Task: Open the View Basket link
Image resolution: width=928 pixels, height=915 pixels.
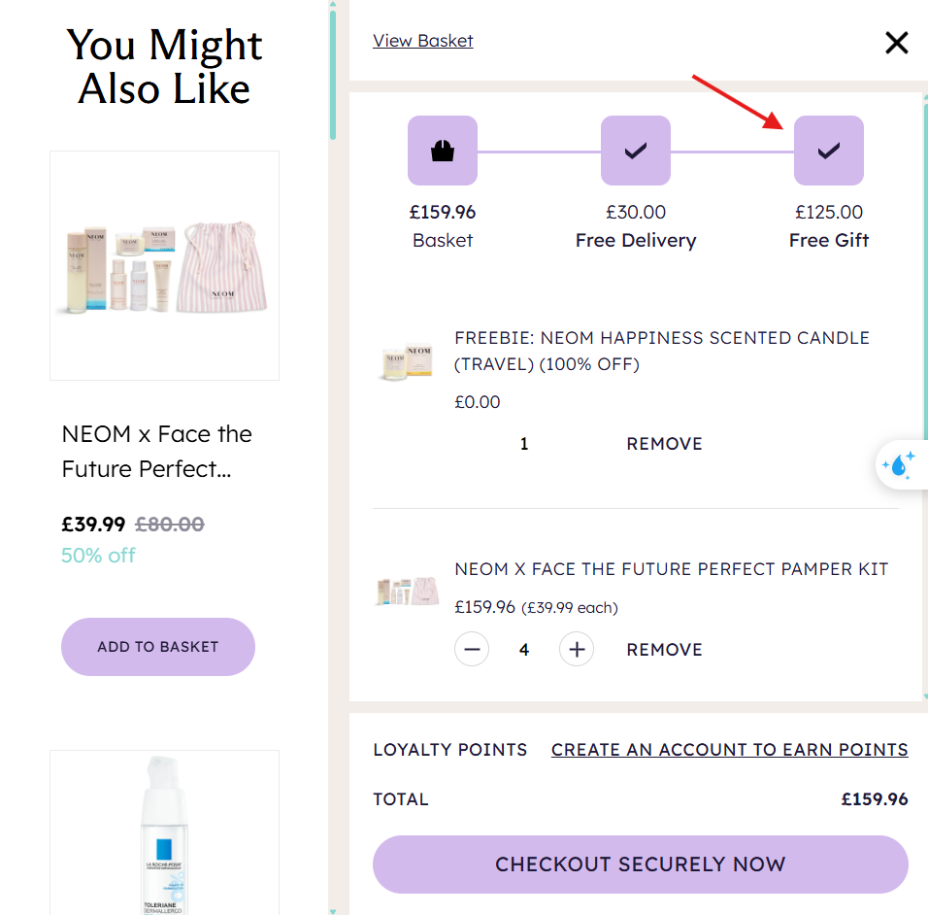Action: pos(423,41)
